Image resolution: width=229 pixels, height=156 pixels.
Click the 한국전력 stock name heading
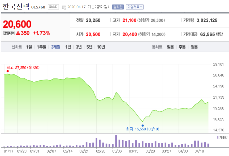pyautogui.click(x=16, y=7)
